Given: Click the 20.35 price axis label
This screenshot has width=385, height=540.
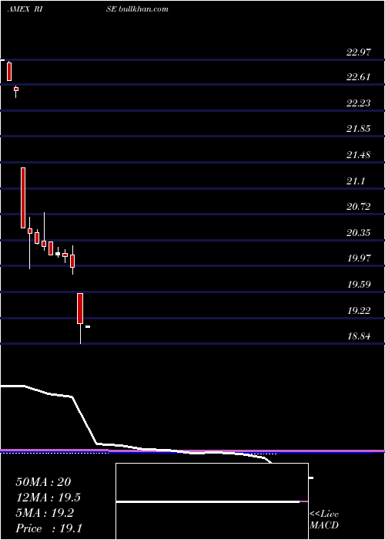Looking at the screenshot, I should [x=359, y=233].
